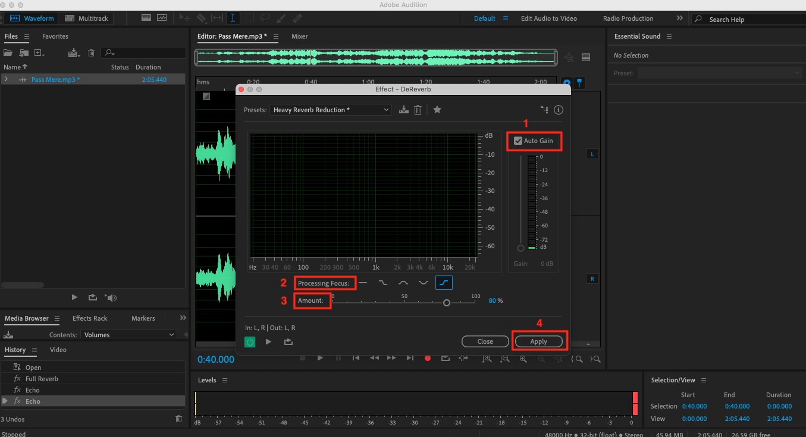Select the high-frequency Processing Focus shape
The height and width of the screenshot is (437, 806).
tap(444, 283)
